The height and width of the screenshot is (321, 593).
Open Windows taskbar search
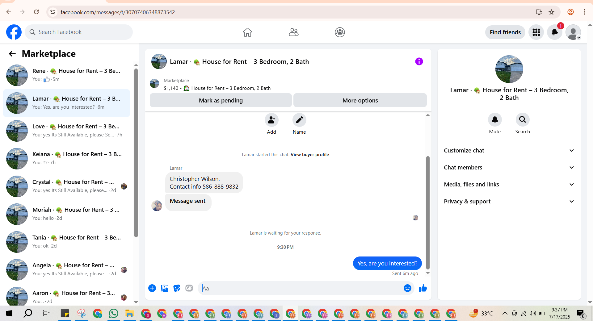(28, 314)
